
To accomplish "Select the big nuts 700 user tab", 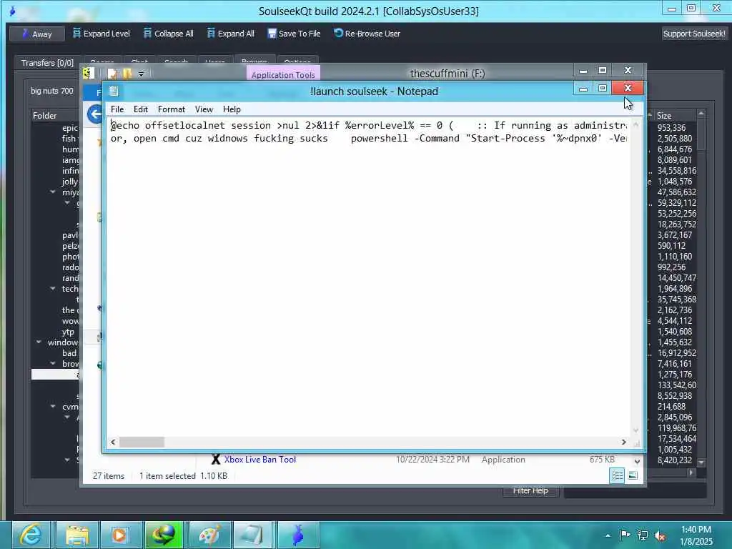I will click(x=51, y=91).
